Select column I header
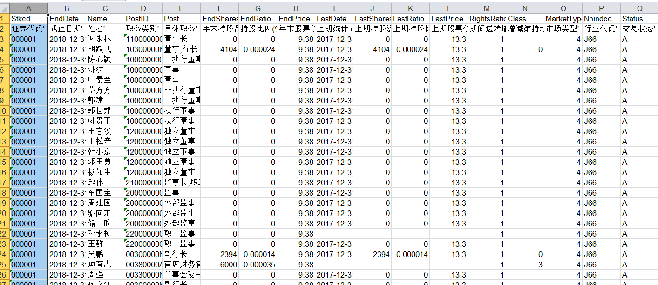This screenshot has width=658, height=285. click(334, 8)
